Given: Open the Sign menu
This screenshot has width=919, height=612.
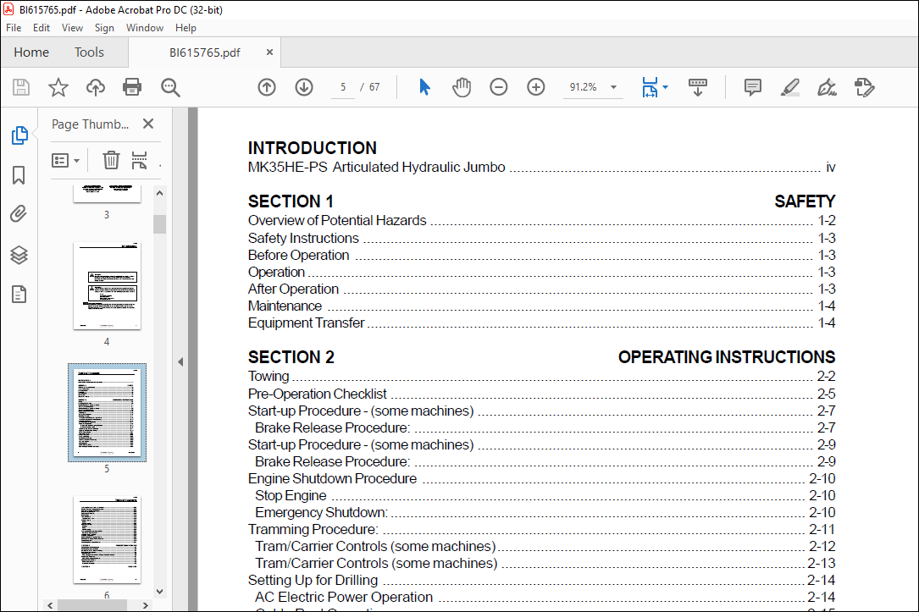Looking at the screenshot, I should (104, 28).
